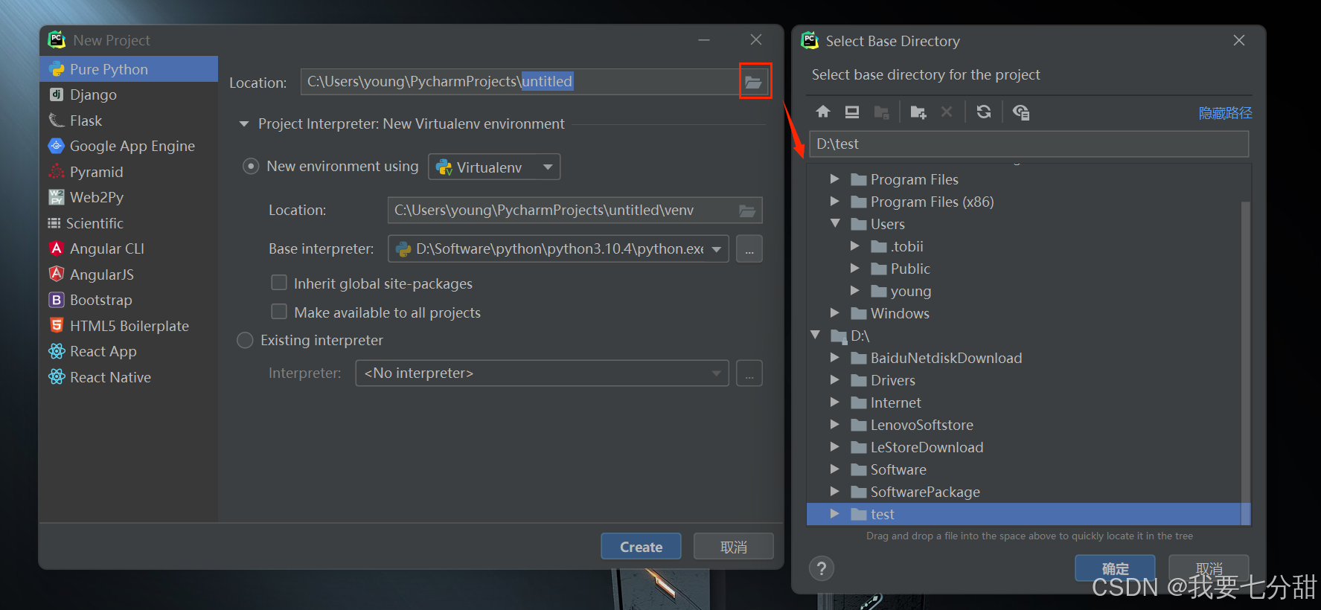This screenshot has width=1321, height=610.
Task: Select React App project type label
Action: [x=103, y=351]
